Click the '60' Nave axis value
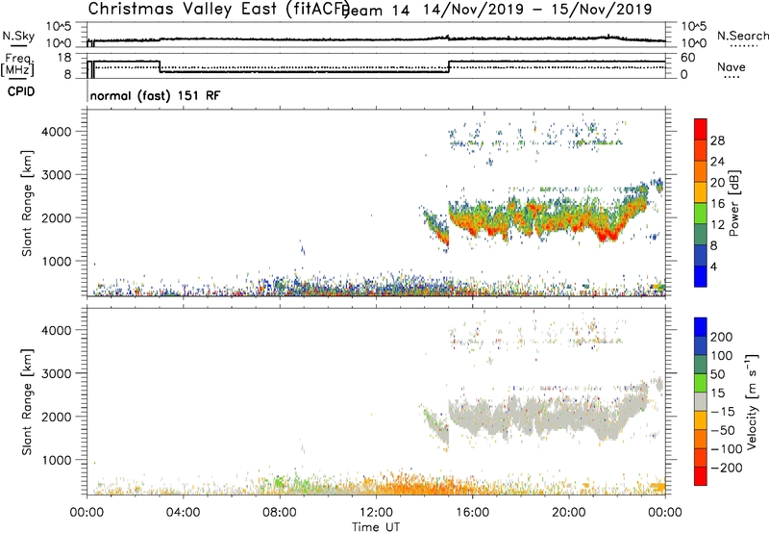Screen dimensions: 769x533 (x=688, y=58)
